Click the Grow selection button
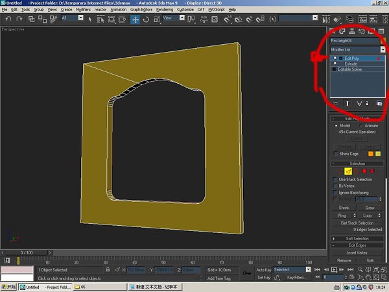The image size is (389, 292). [370, 208]
